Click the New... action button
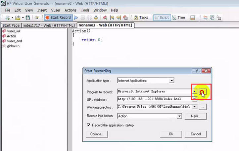 tap(196, 116)
